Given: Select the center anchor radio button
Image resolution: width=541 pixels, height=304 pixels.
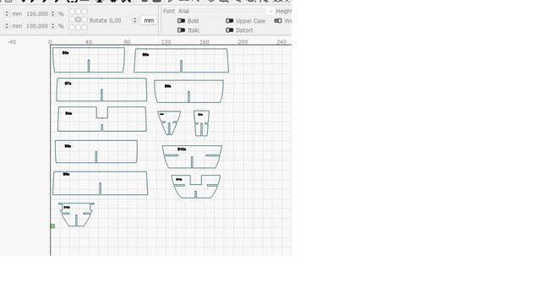Looking at the screenshot, I should point(79,19).
